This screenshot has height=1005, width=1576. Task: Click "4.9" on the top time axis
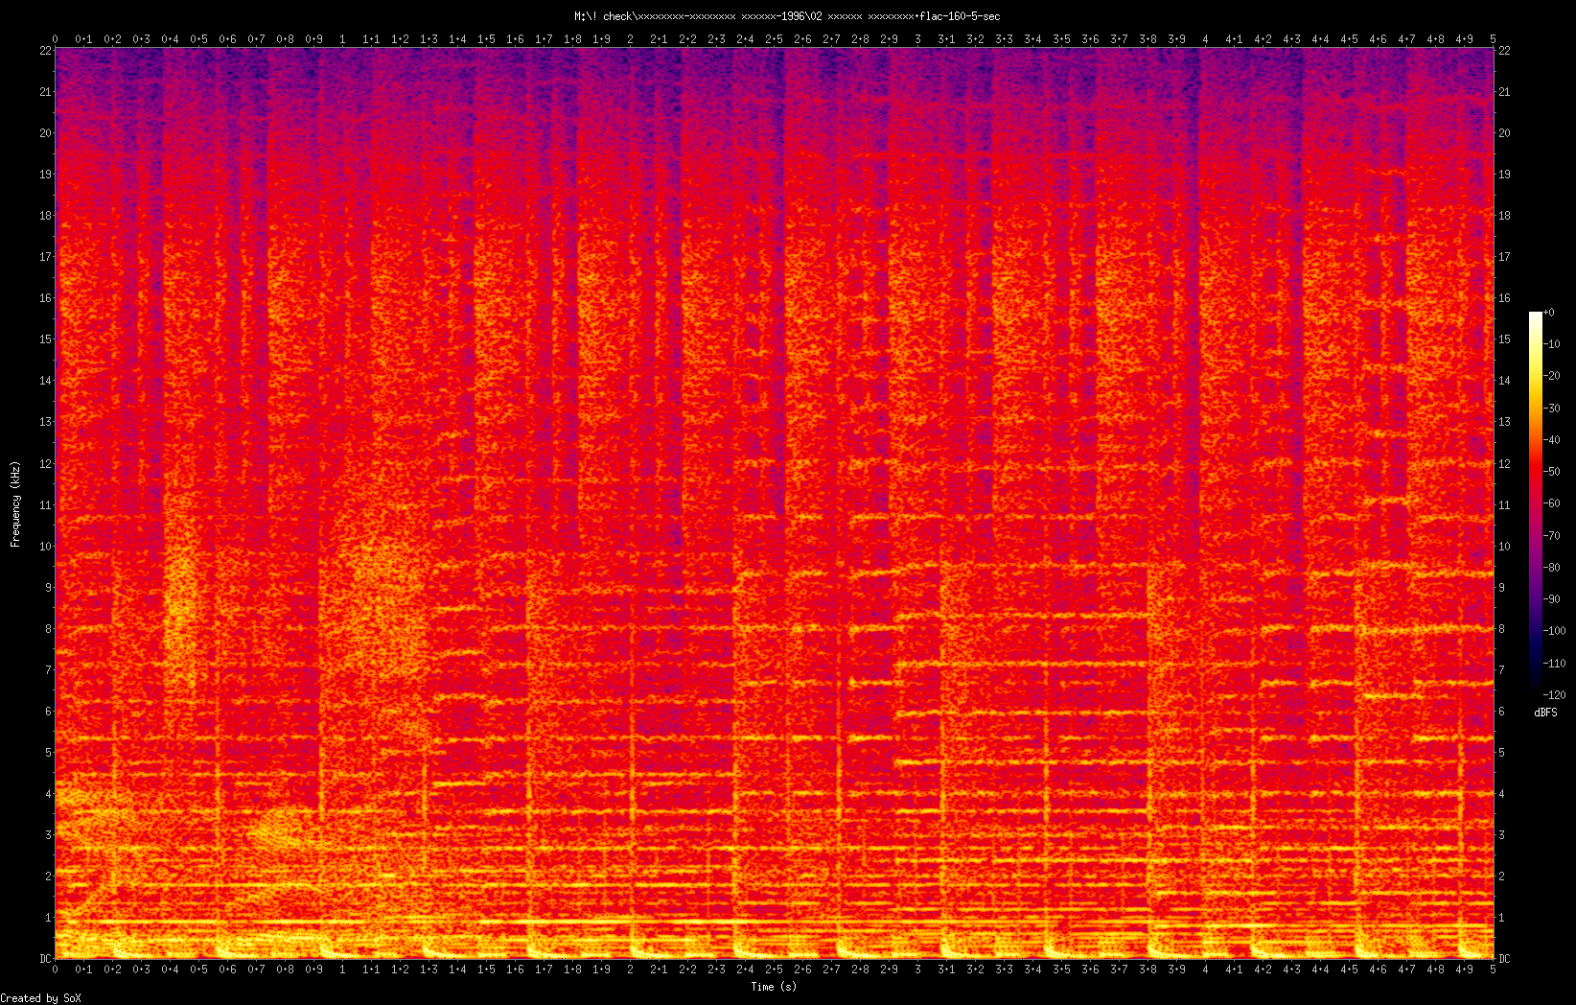(x=1465, y=39)
